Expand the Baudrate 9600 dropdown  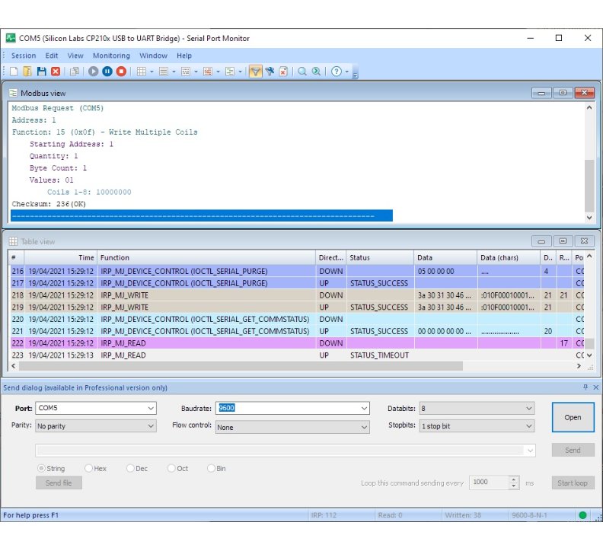(364, 408)
